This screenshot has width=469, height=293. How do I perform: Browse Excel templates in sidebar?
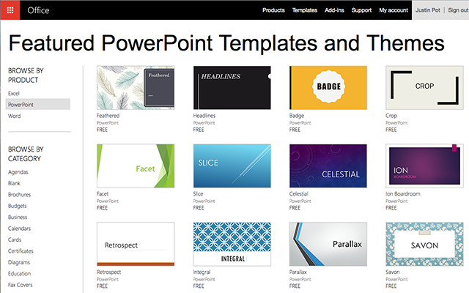pyautogui.click(x=14, y=93)
